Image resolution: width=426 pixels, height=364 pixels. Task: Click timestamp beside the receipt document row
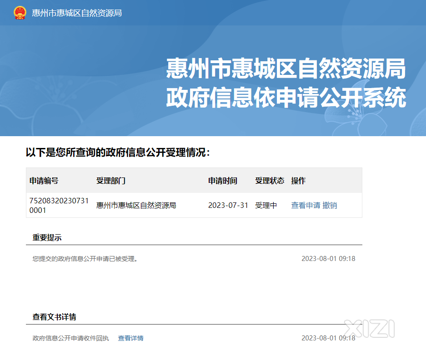tap(328, 338)
